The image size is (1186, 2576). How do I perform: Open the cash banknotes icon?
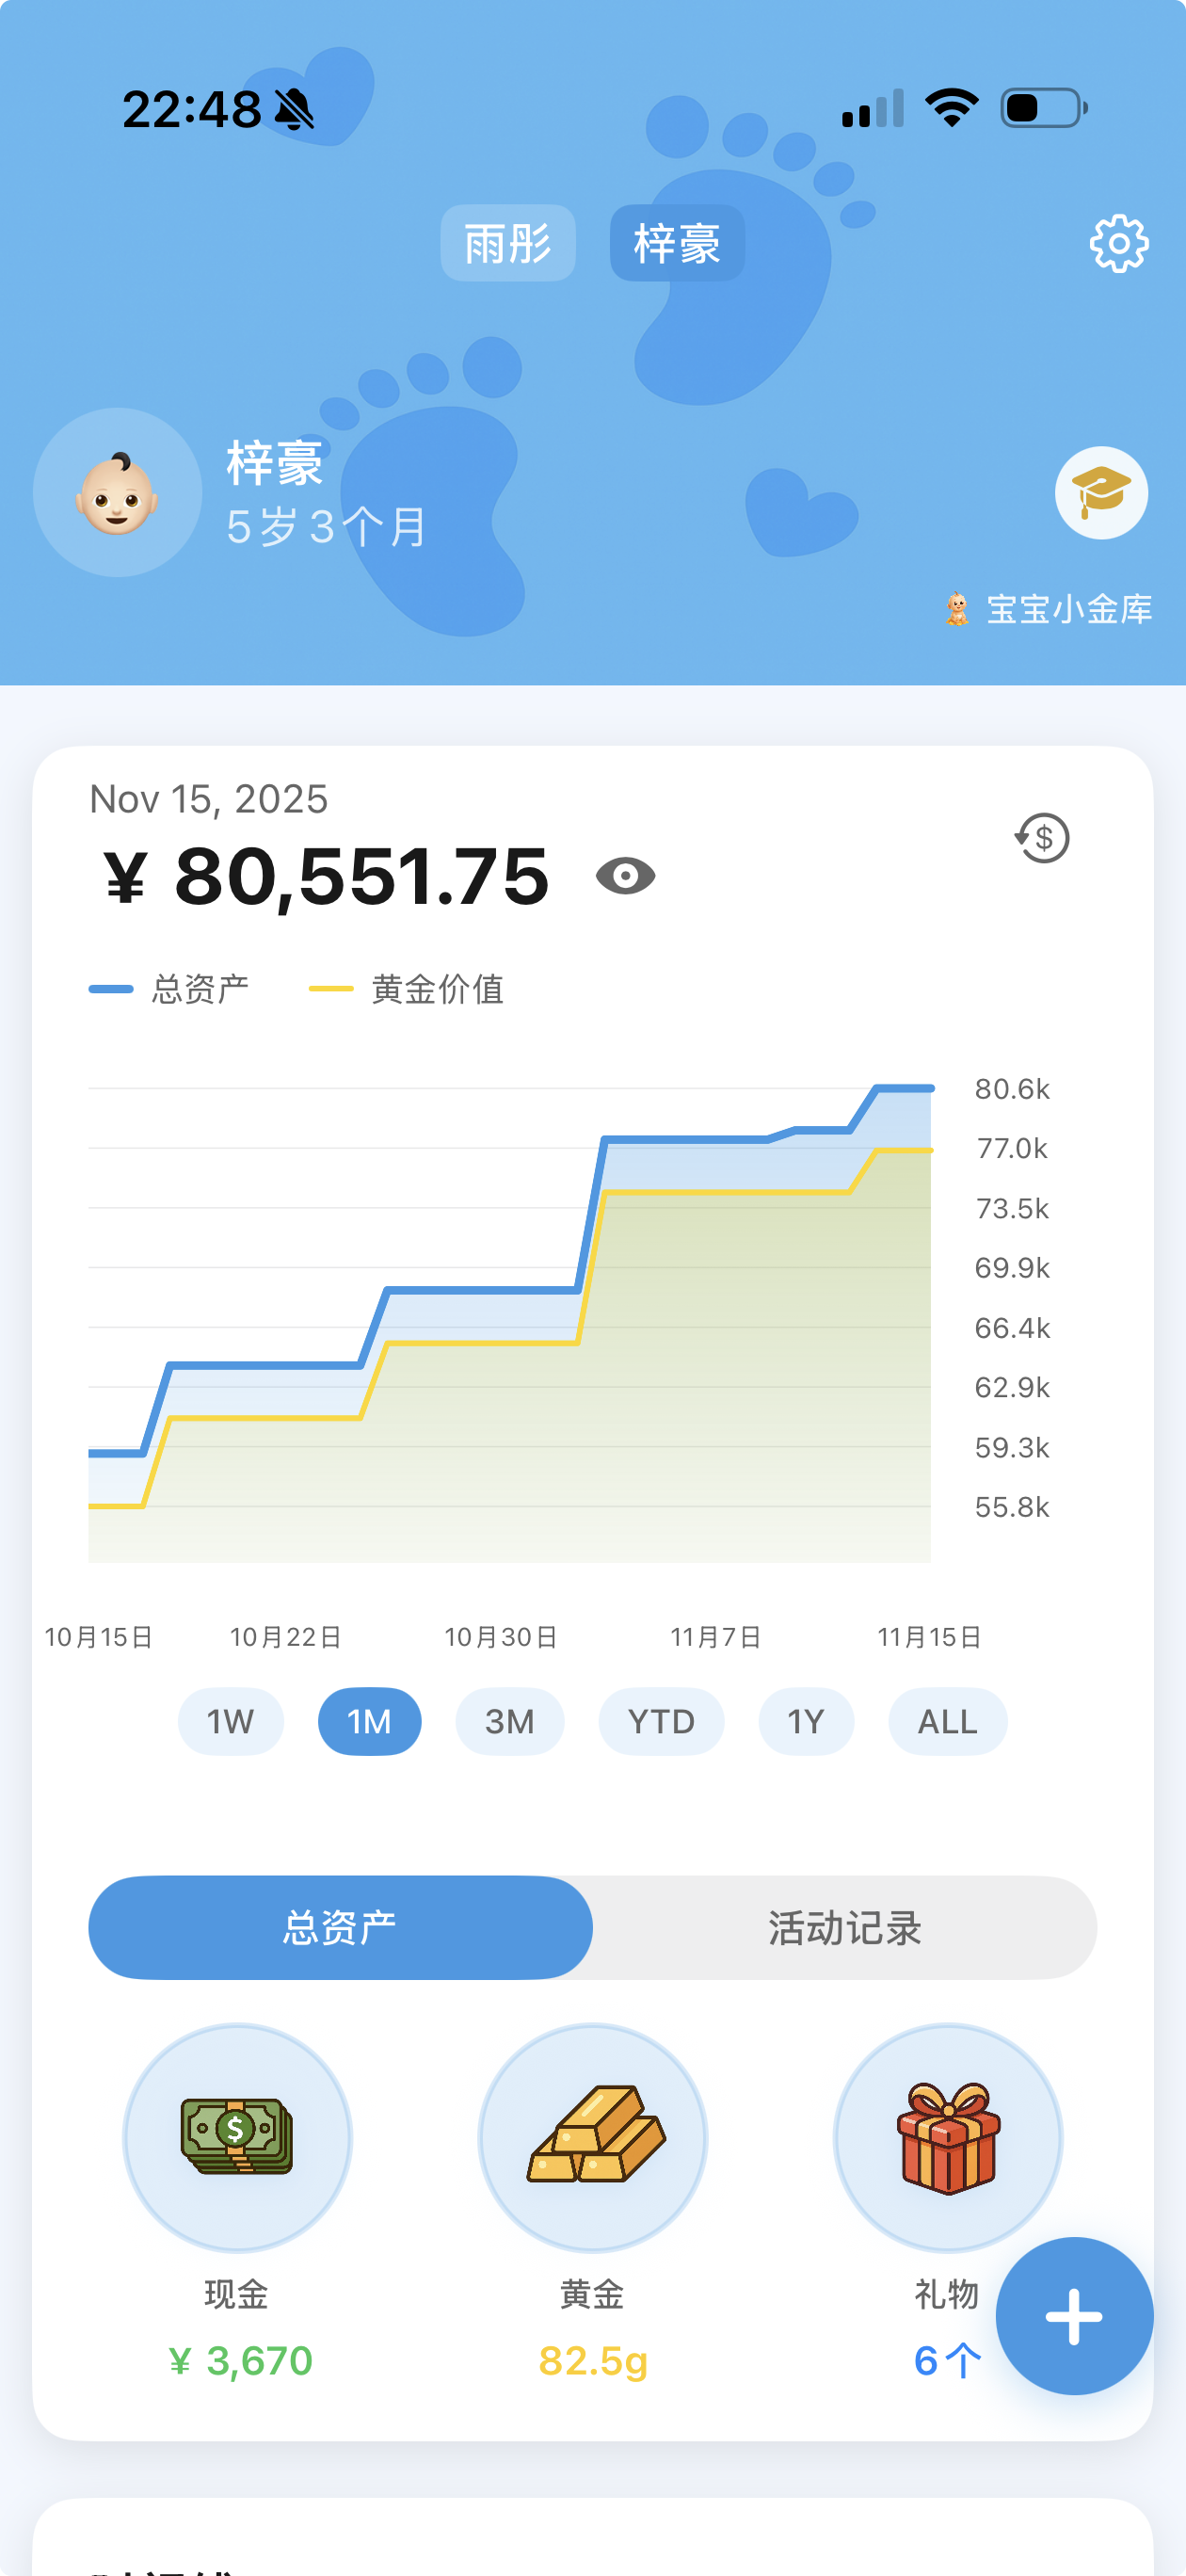[237, 2138]
